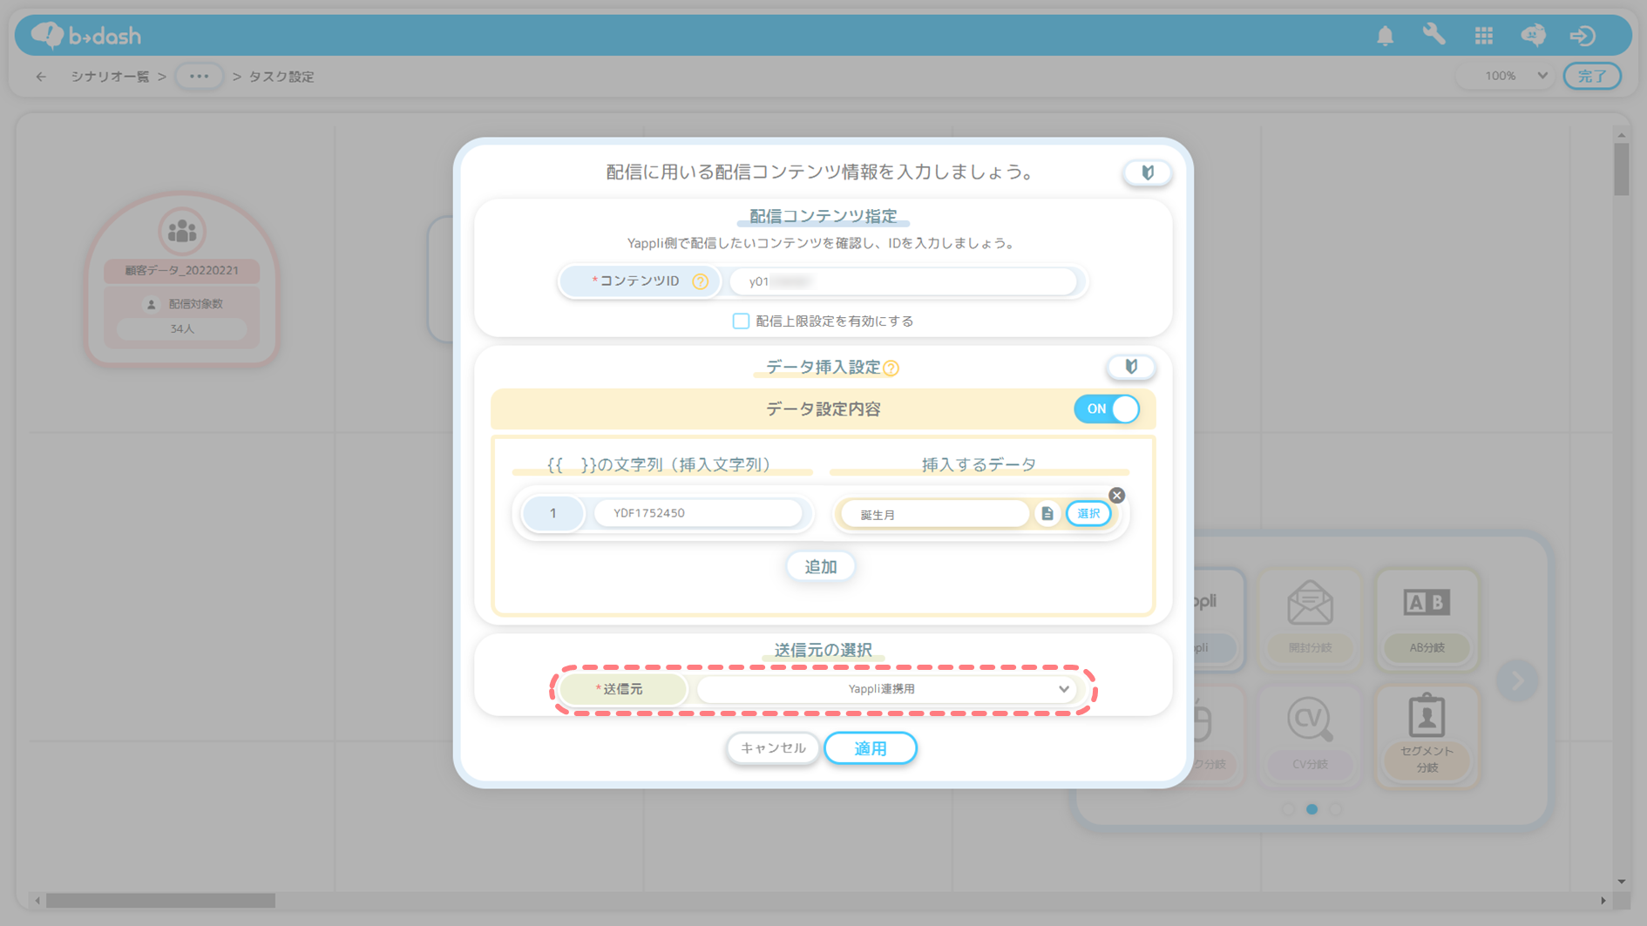
Task: Click the 選択 button for data insertion
Action: tap(1088, 514)
